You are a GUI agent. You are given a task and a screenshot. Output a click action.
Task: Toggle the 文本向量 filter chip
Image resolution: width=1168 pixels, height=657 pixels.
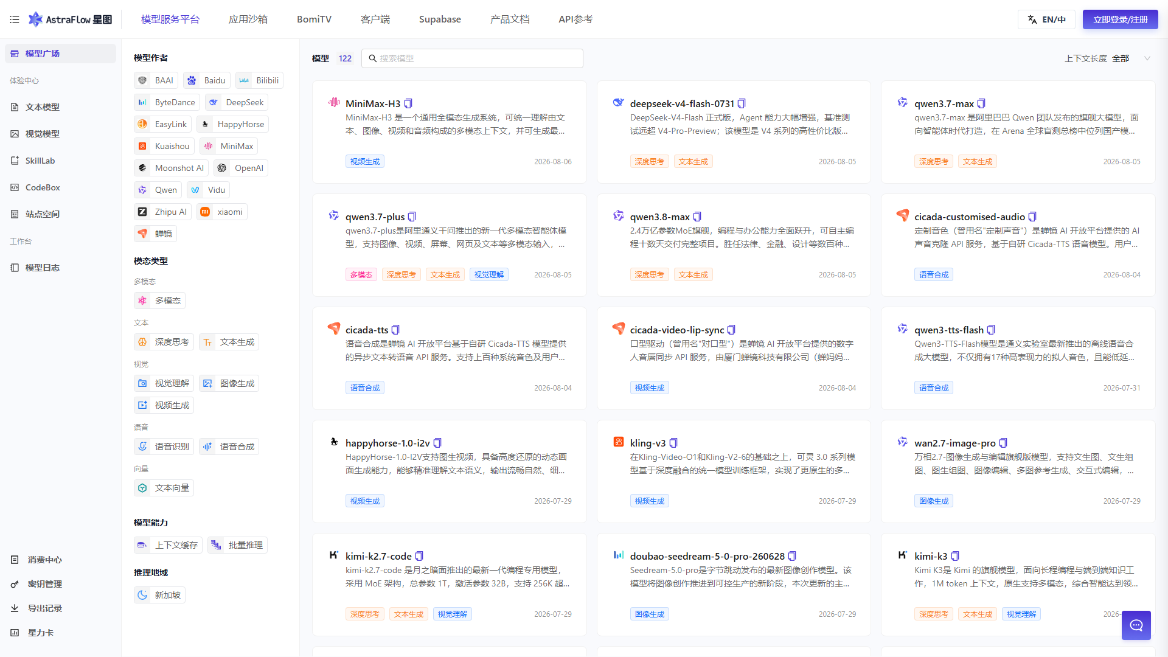pyautogui.click(x=164, y=488)
